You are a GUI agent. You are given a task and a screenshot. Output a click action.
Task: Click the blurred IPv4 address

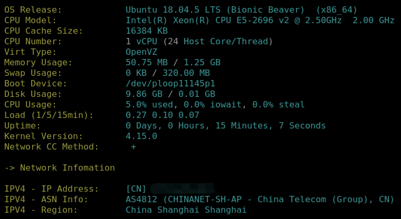click(182, 188)
